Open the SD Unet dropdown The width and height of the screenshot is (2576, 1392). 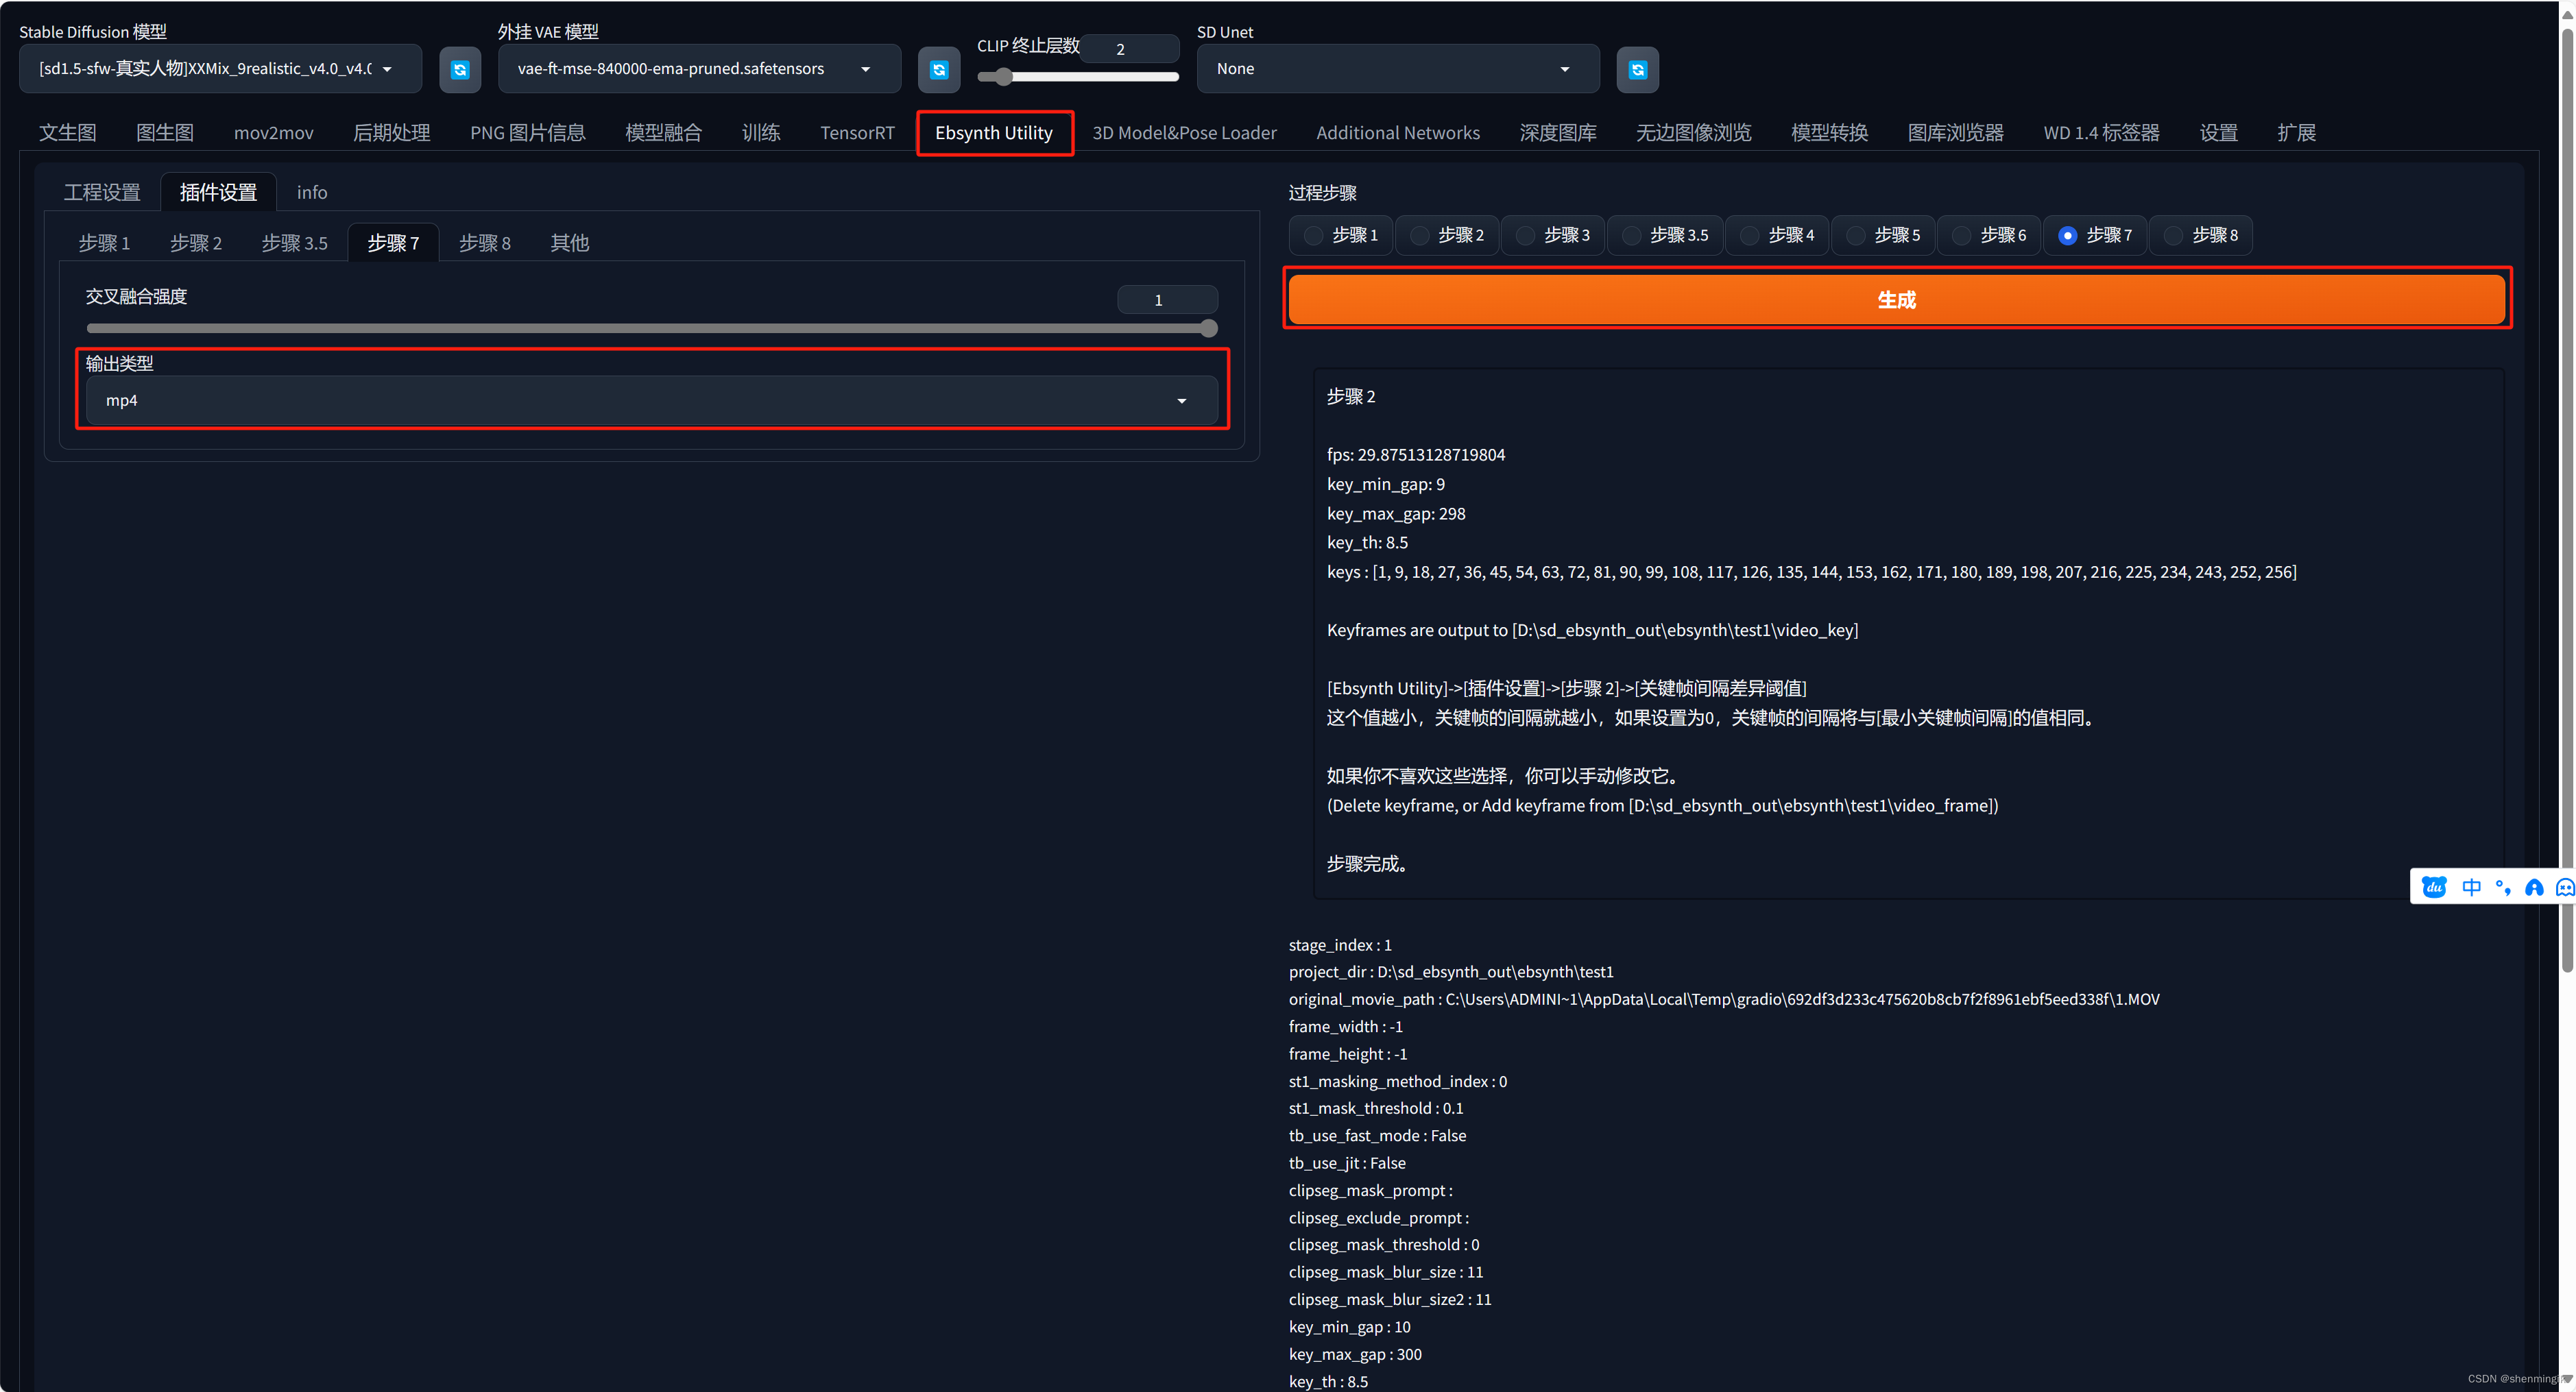pos(1398,69)
